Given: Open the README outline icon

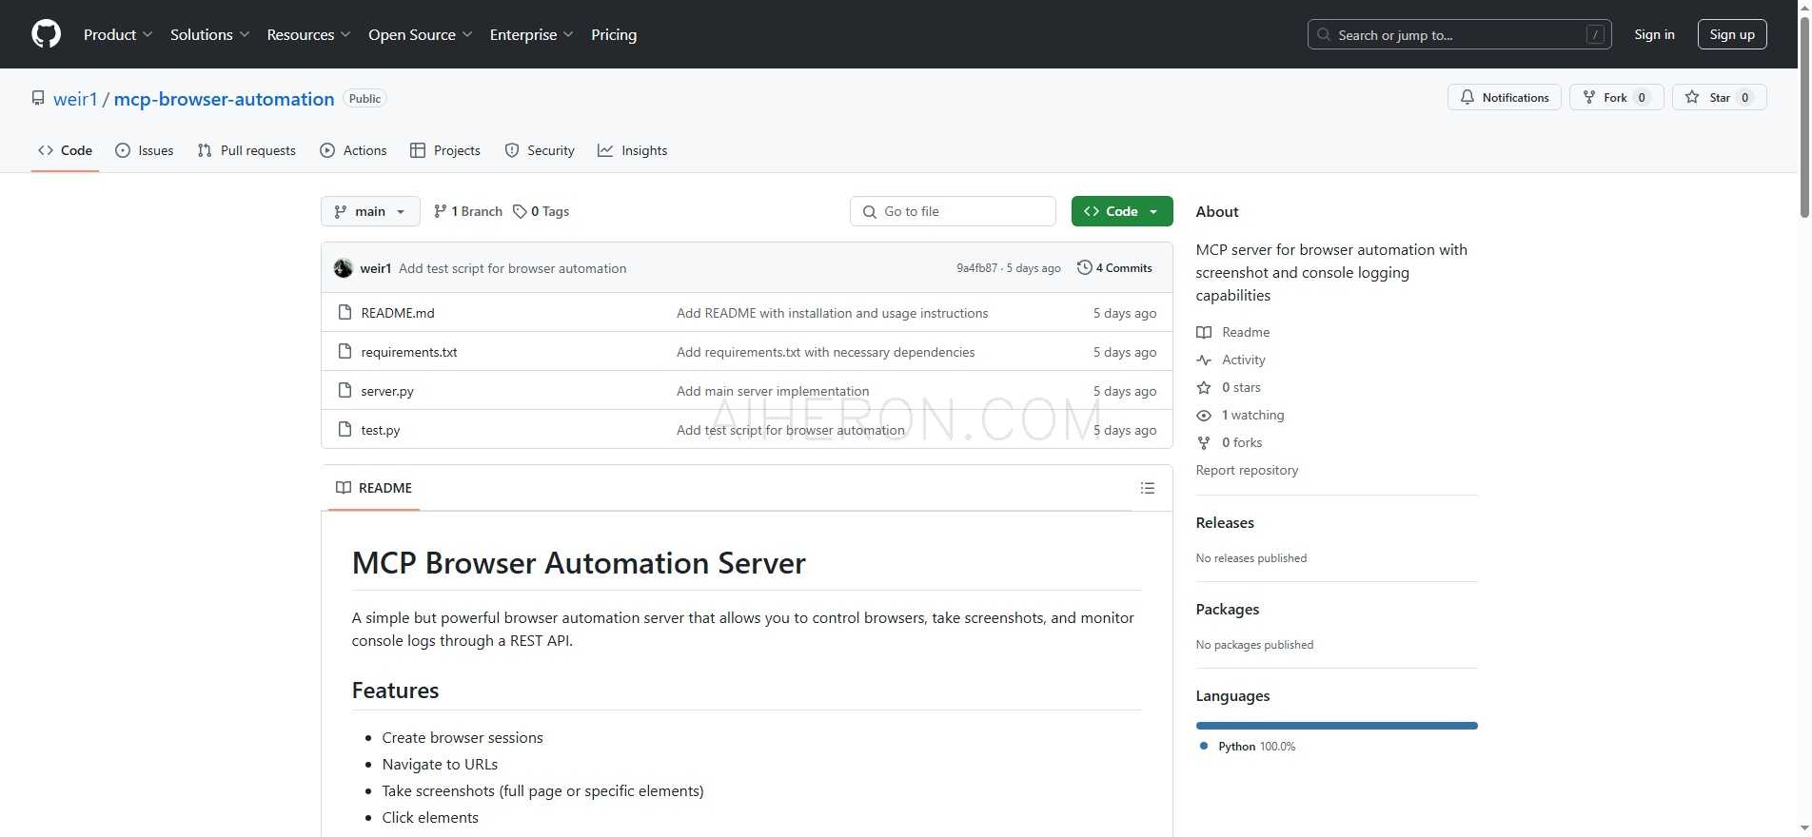Looking at the screenshot, I should tap(1148, 488).
